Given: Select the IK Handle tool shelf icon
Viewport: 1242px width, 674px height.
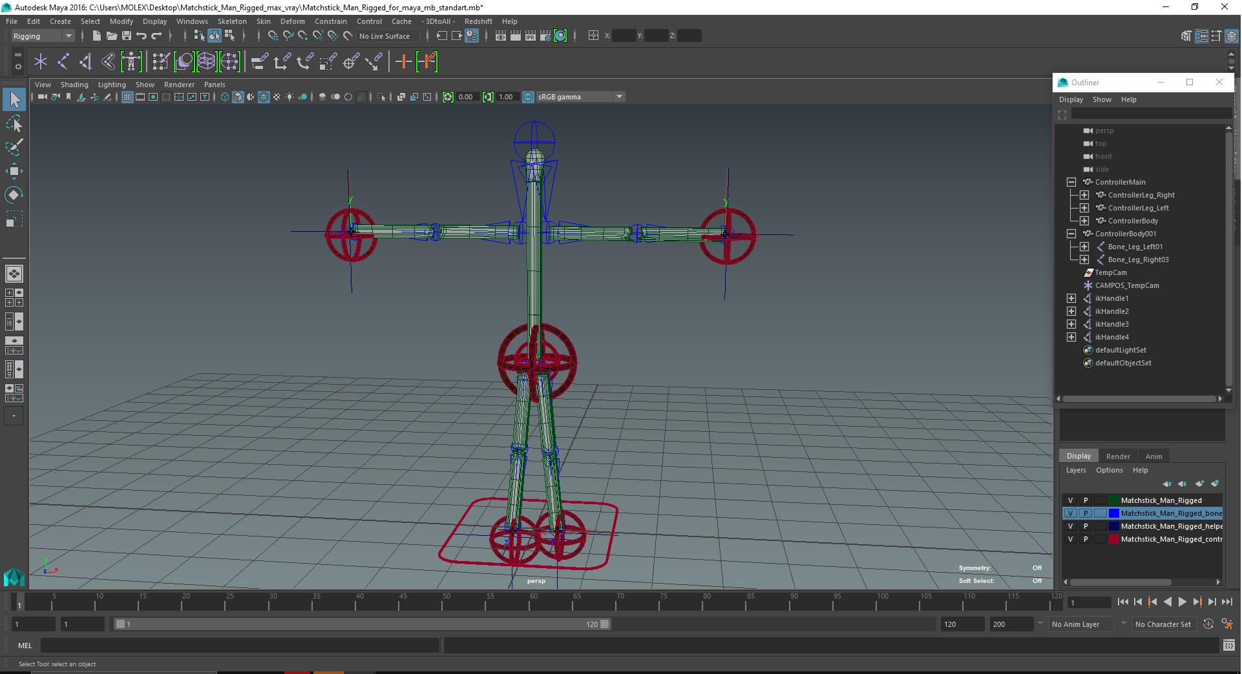Looking at the screenshot, I should click(x=86, y=62).
